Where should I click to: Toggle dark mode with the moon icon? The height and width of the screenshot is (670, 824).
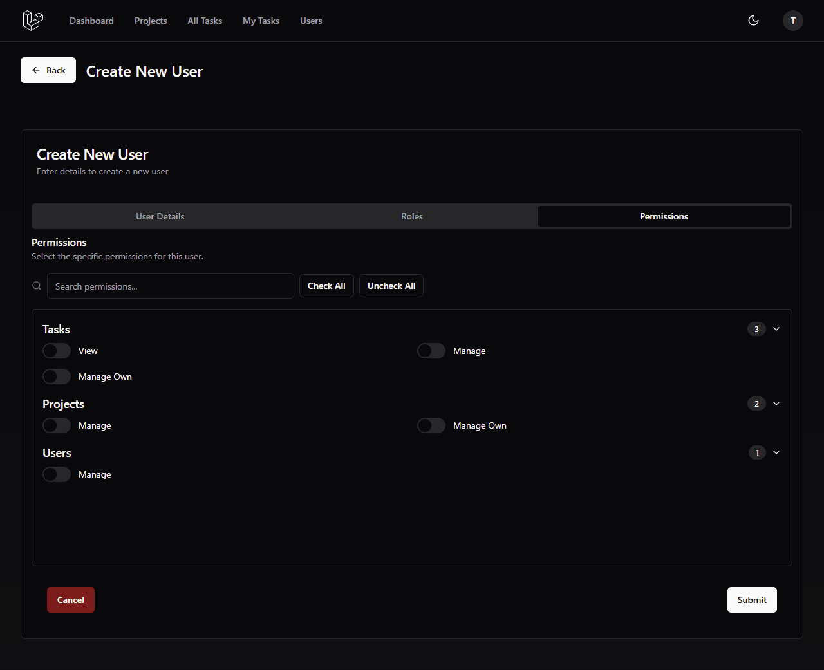[x=753, y=21]
